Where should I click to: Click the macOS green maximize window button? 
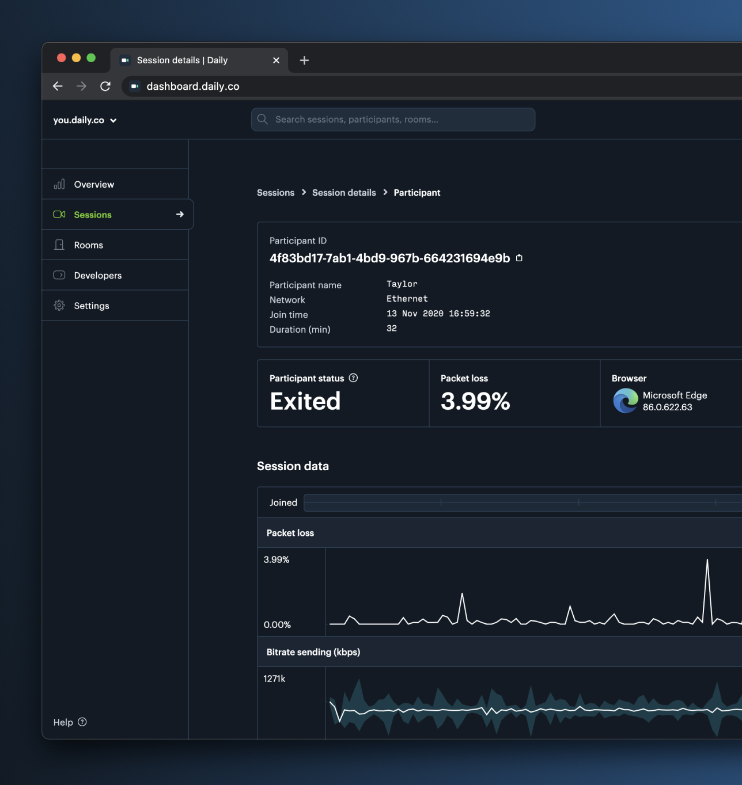[x=91, y=58]
